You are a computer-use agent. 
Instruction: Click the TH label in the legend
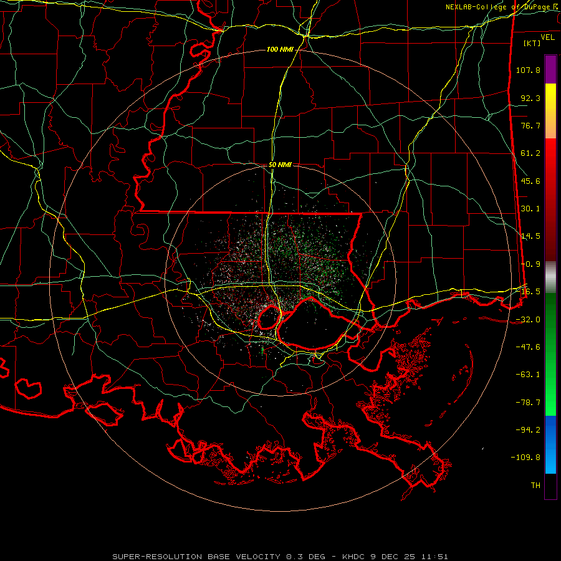(x=535, y=486)
